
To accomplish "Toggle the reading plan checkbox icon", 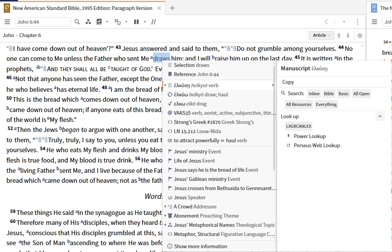I will coord(99,22).
